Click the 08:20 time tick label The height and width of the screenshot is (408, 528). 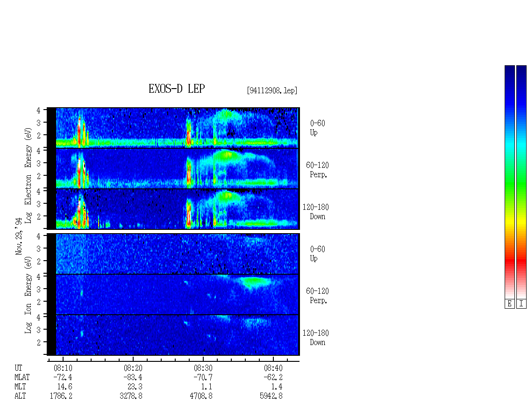click(133, 368)
